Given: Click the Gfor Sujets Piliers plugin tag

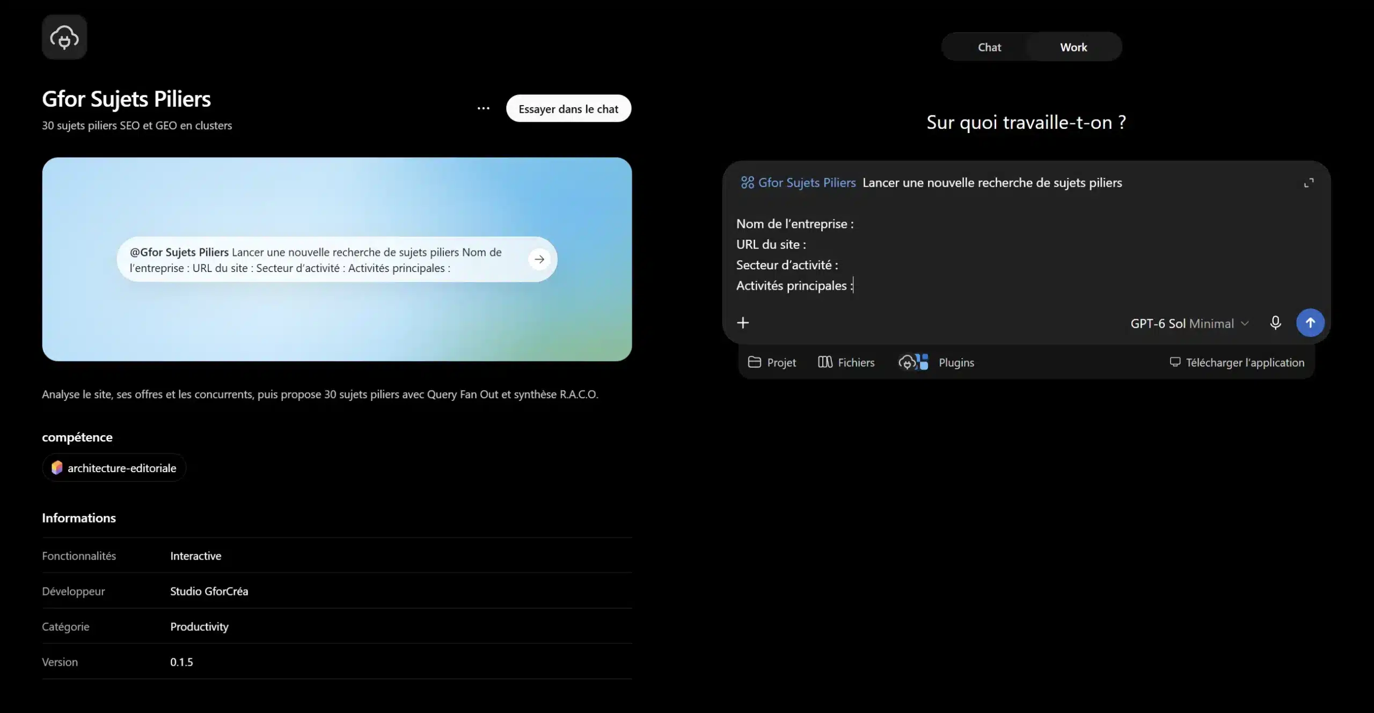Looking at the screenshot, I should click(798, 182).
